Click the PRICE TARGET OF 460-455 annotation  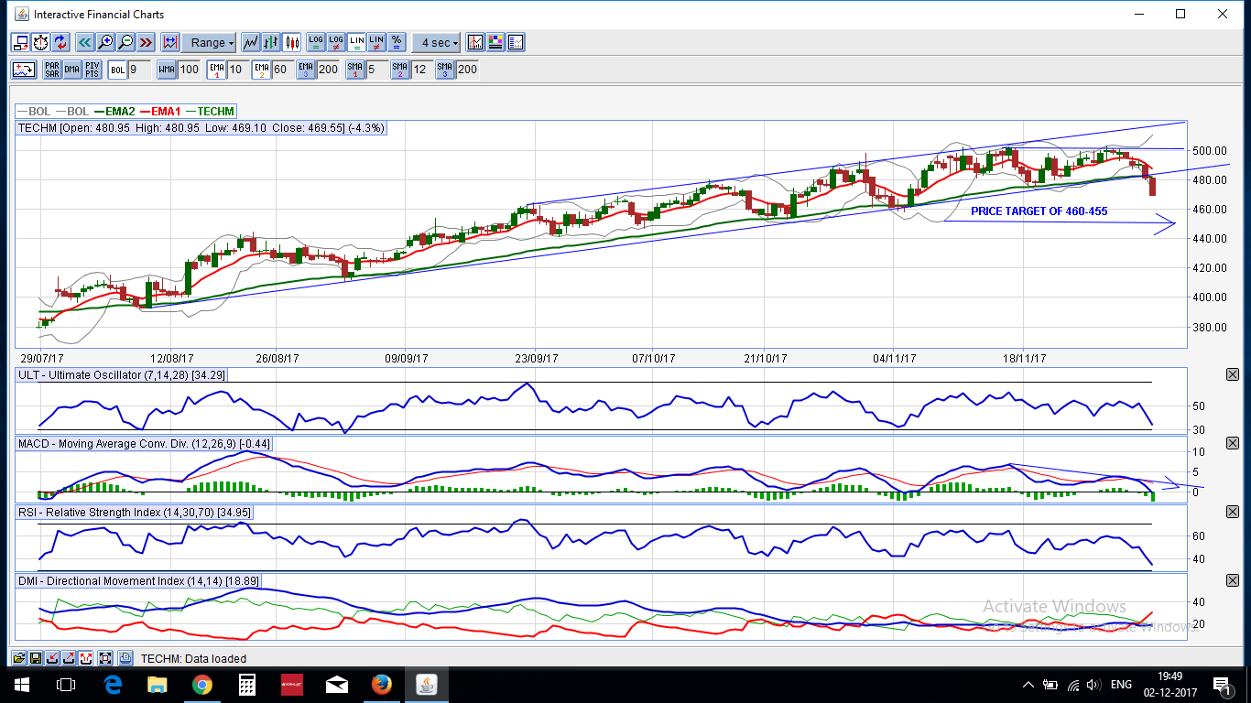[x=1039, y=211]
